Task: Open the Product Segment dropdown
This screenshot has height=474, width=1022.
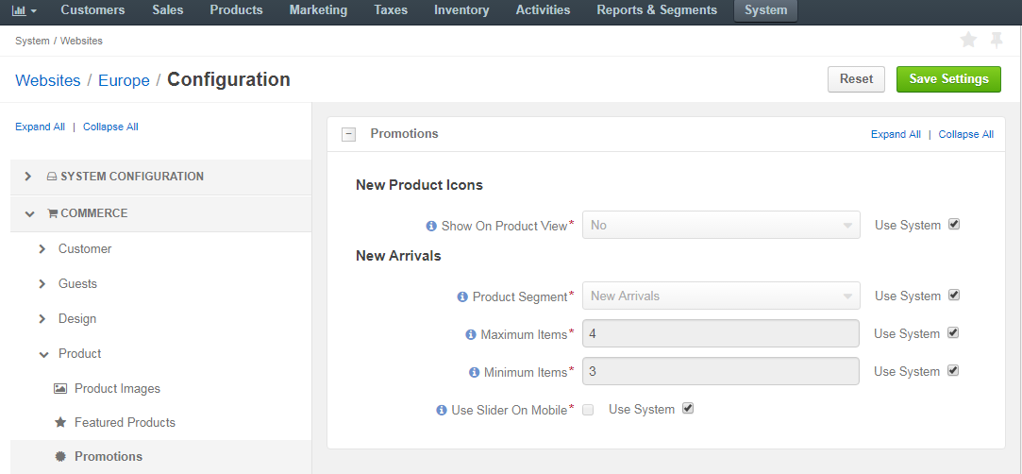Action: (721, 296)
